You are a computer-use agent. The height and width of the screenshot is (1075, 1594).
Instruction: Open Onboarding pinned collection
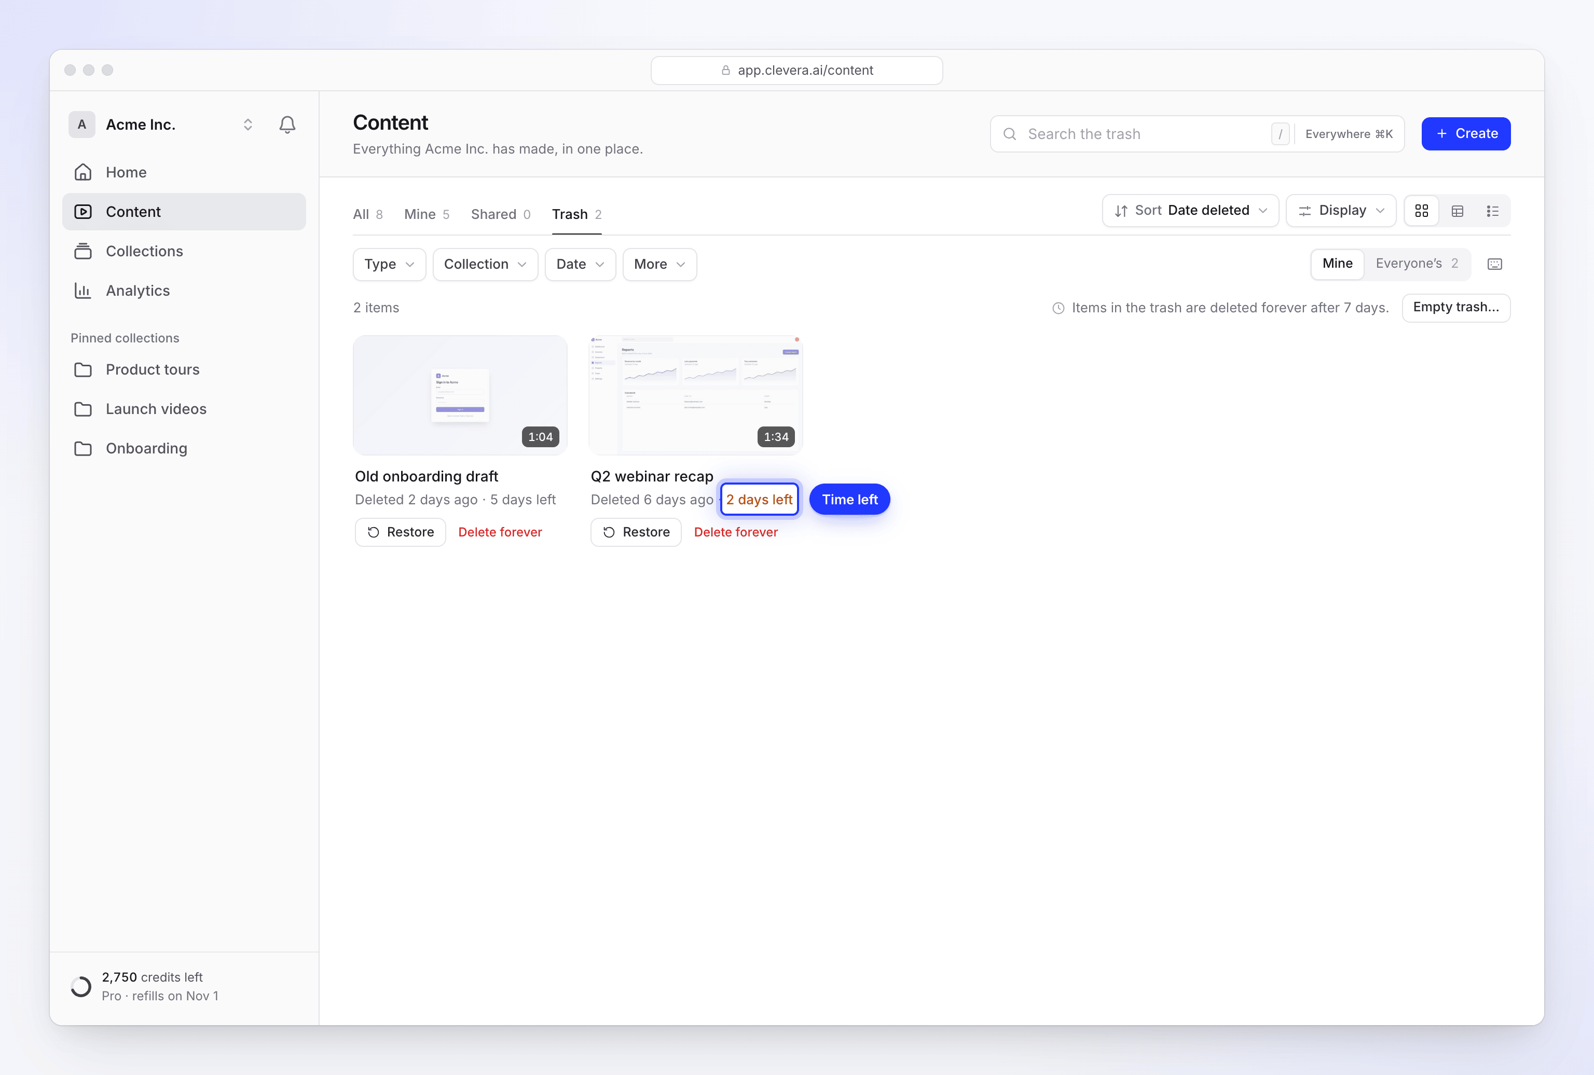[x=184, y=448]
